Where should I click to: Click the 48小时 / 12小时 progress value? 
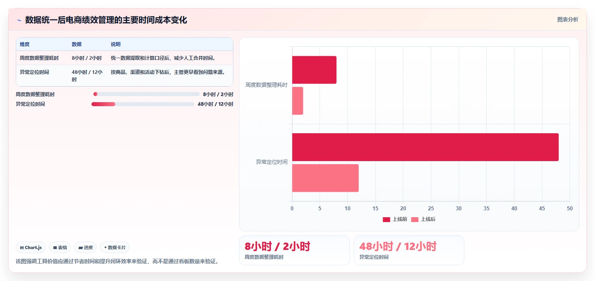[x=216, y=104]
